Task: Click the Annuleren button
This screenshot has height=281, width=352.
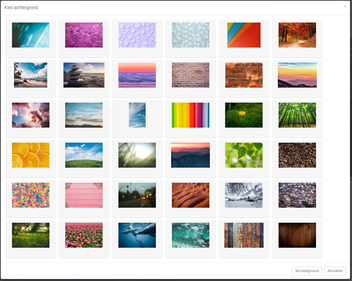Action: pyautogui.click(x=335, y=271)
